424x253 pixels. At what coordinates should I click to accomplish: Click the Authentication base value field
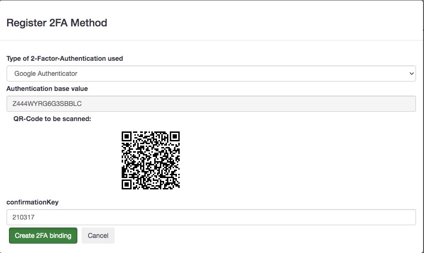tap(211, 104)
